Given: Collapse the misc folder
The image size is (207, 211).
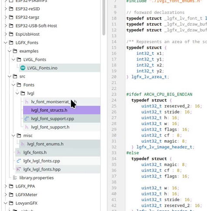Looking at the screenshot, I should point(14,136).
